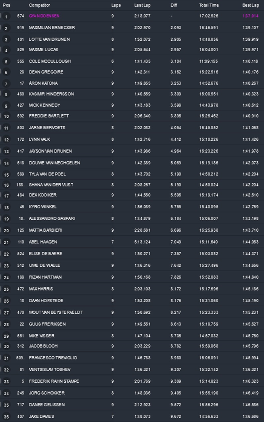Image resolution: width=264 pixels, height=422 pixels.
Task: Sort by the Pos column header
Action: [7, 5]
